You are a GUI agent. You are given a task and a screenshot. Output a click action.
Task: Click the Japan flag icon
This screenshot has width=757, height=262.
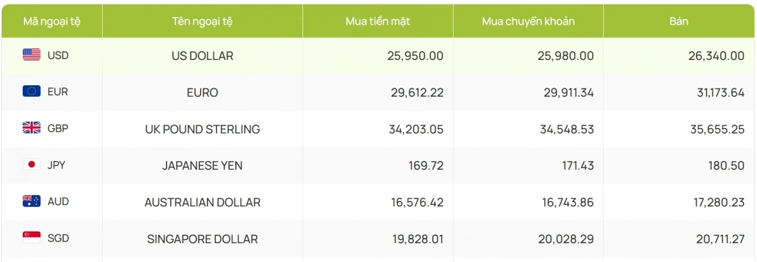(x=32, y=165)
